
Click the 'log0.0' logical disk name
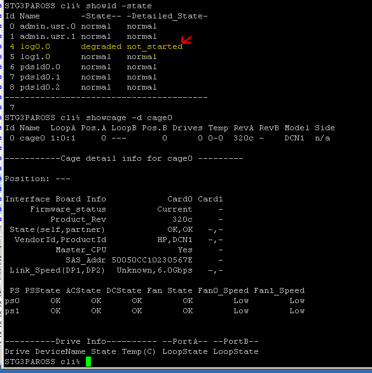[35, 46]
